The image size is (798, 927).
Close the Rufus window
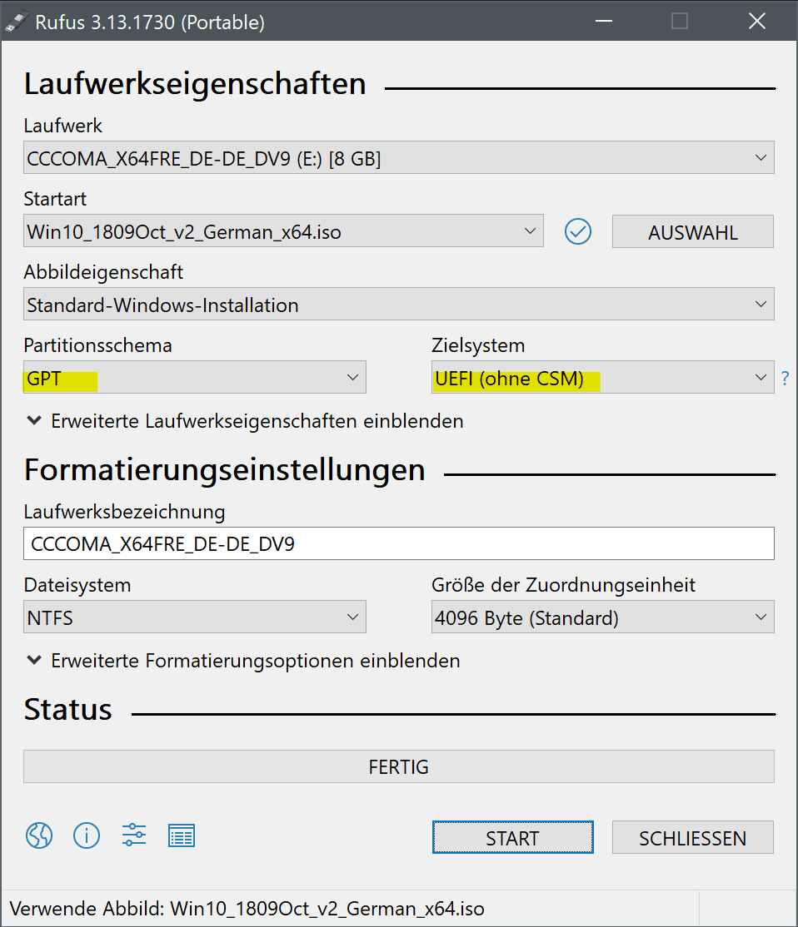pos(756,22)
